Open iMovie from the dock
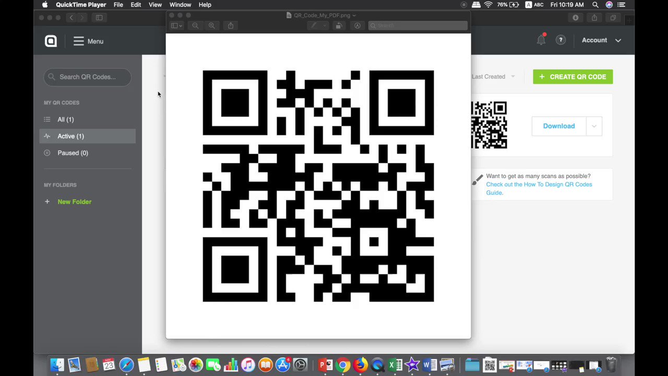 [x=412, y=365]
